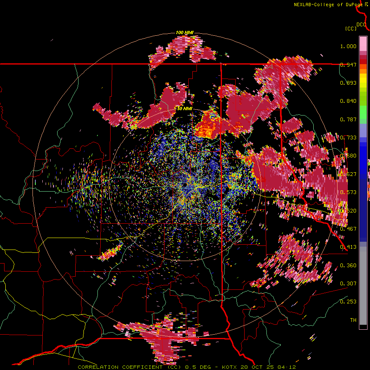Viewport: 370px width, 370px height.
Task: Select the 1.000 value on the color scale
Action: [348, 46]
